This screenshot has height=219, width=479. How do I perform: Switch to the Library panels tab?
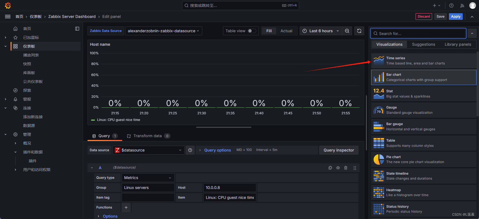458,44
